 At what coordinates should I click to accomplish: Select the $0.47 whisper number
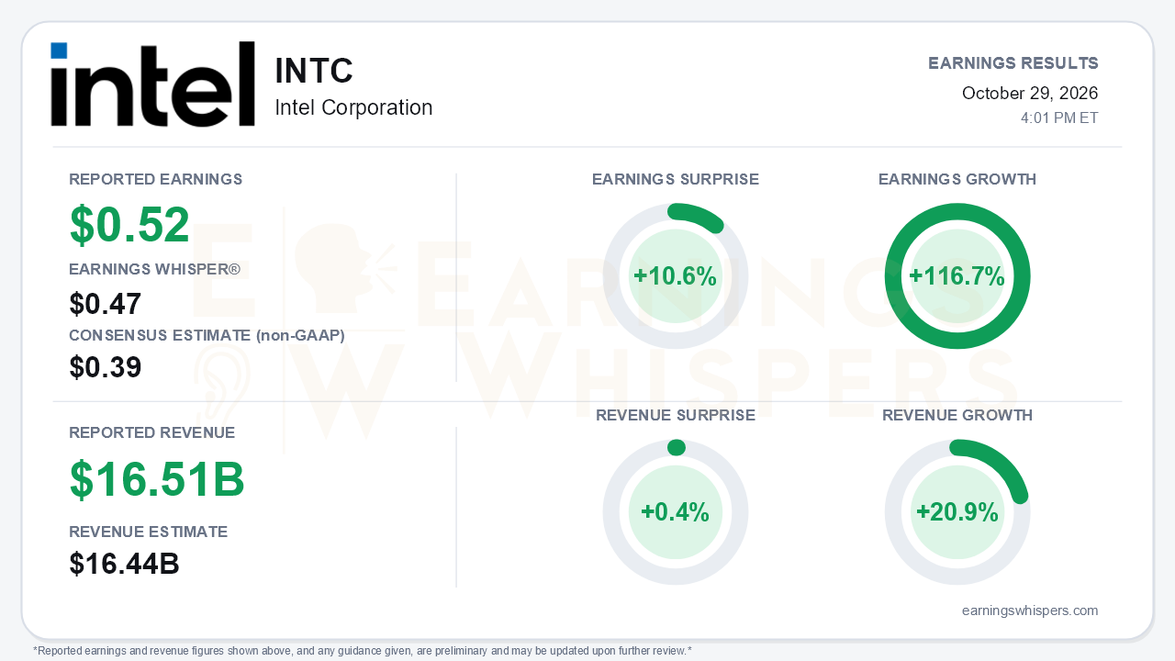(106, 304)
